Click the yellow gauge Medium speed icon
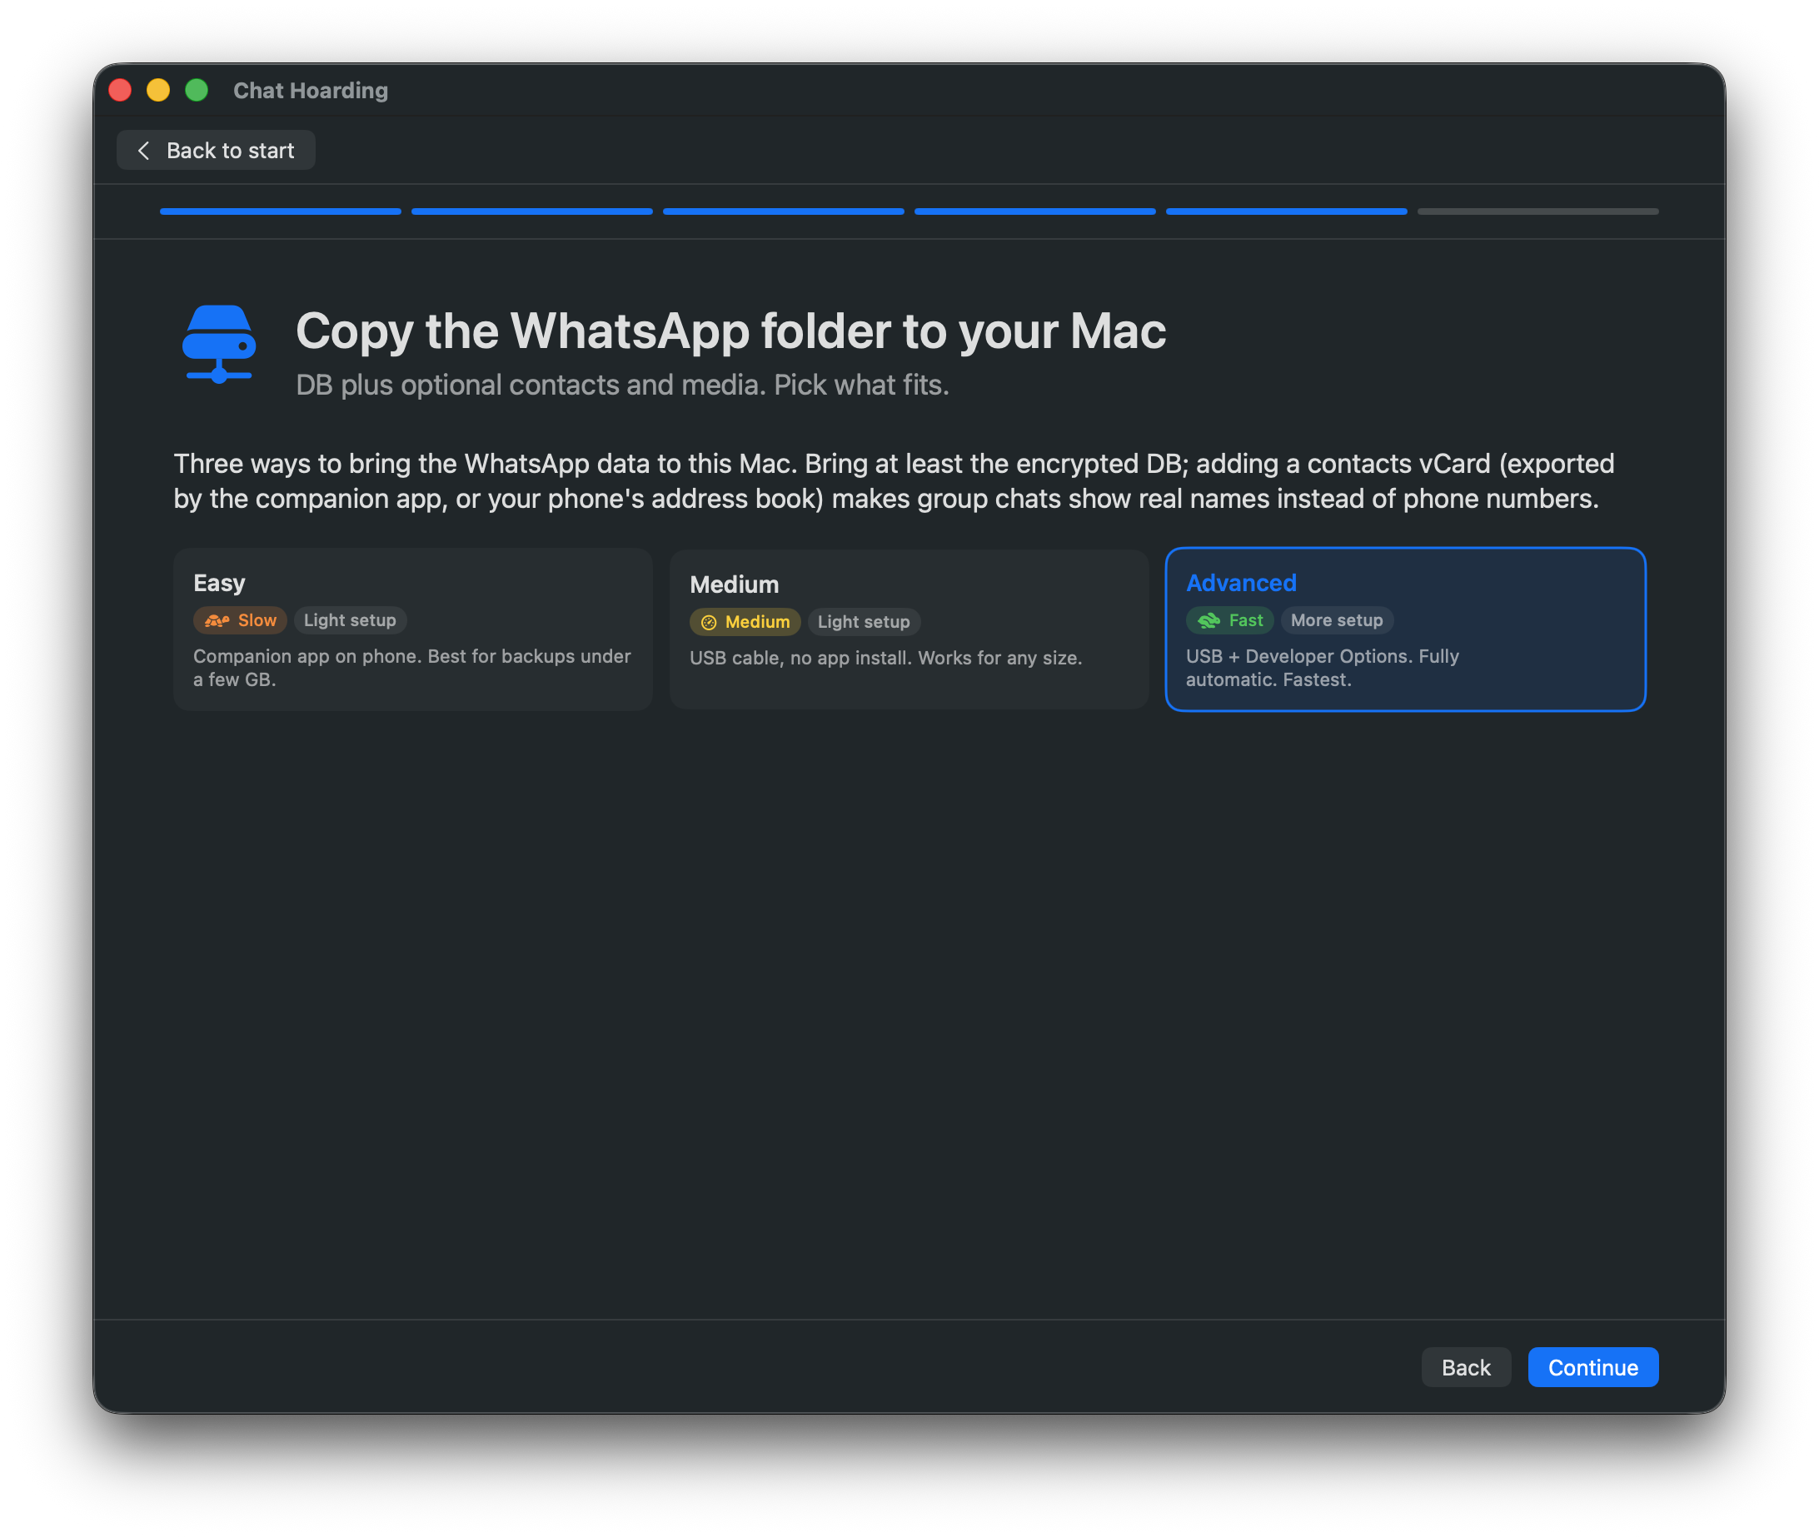This screenshot has width=1819, height=1537. click(709, 622)
